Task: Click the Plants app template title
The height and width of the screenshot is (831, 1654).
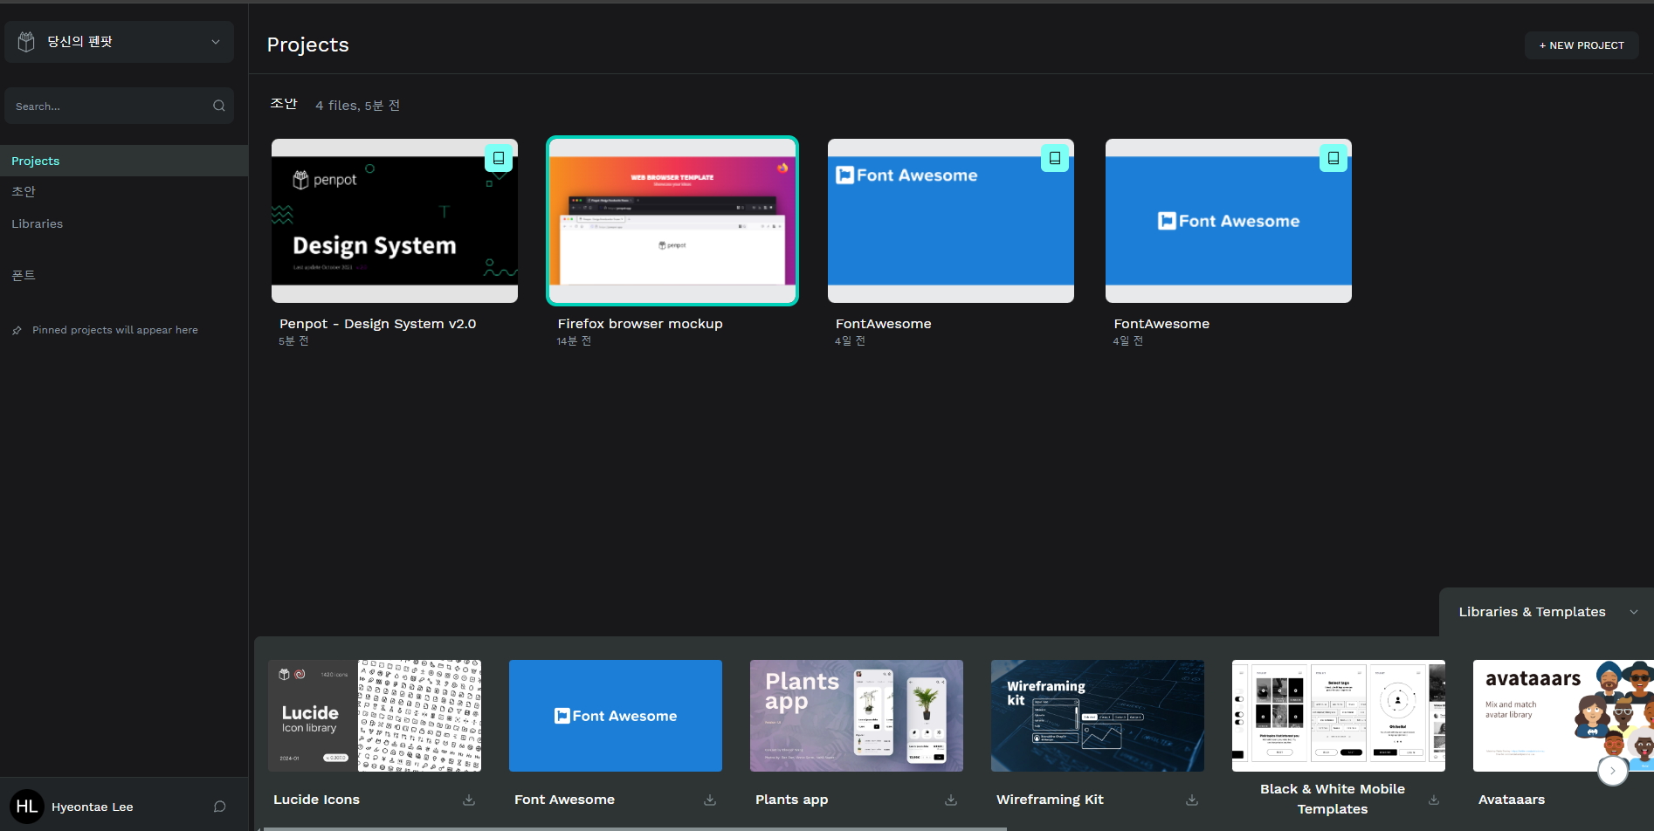Action: [x=792, y=800]
